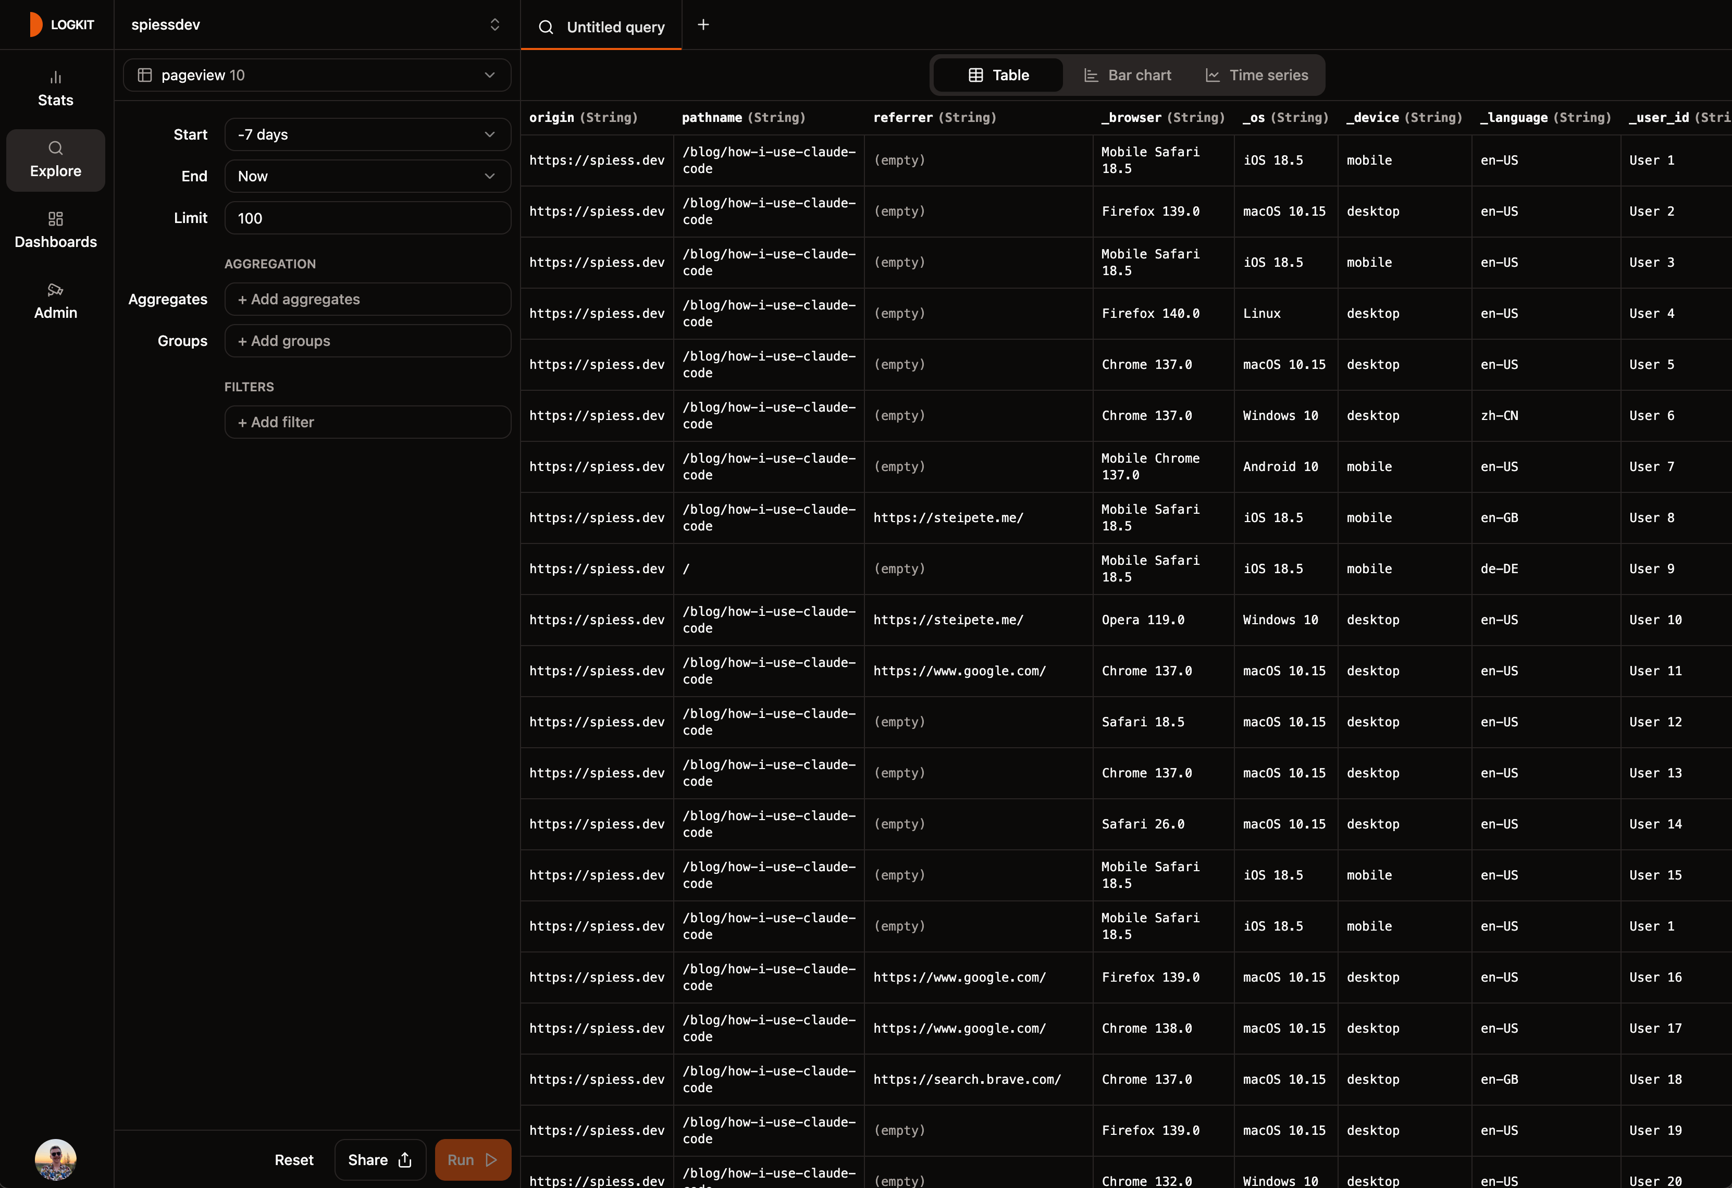Click the search icon on Untitled query

546,26
